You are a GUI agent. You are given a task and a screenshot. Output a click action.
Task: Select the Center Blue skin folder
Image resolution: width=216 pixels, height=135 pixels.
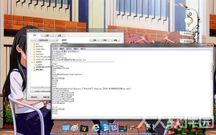tap(40, 49)
